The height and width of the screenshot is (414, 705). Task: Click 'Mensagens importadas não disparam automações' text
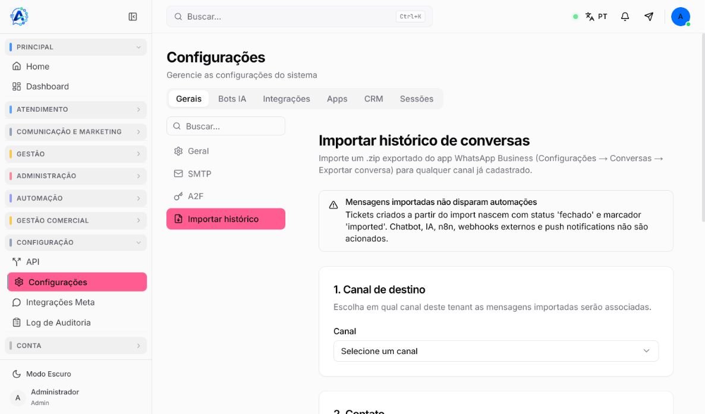[441, 203]
